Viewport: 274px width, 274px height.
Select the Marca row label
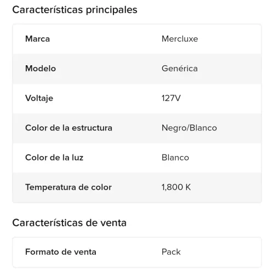click(x=37, y=39)
